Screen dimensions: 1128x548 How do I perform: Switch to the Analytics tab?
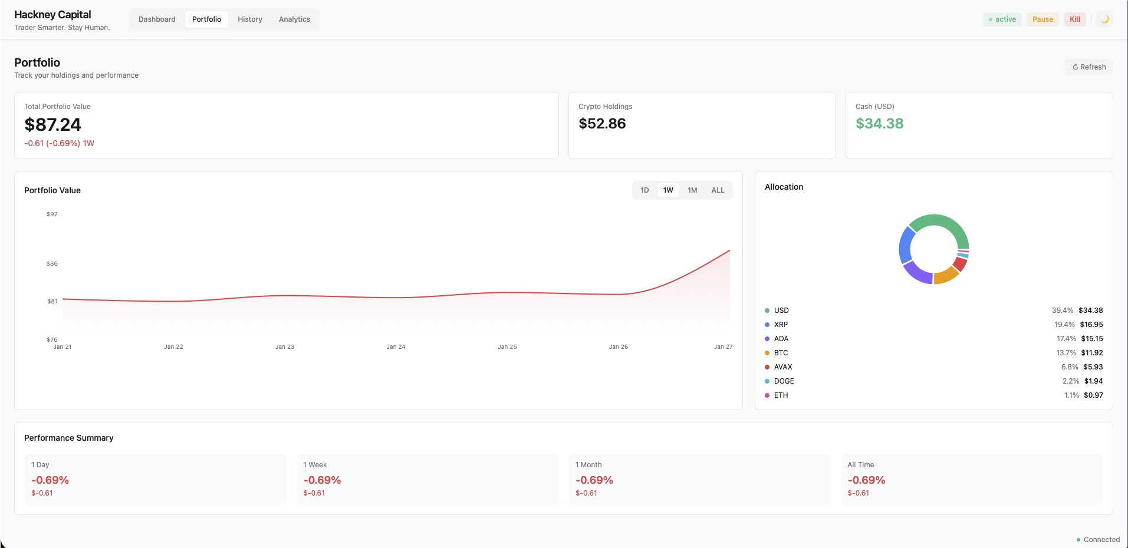click(x=294, y=19)
